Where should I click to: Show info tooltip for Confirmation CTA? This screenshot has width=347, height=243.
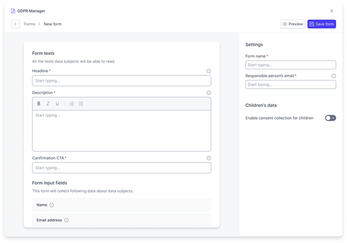coord(209,158)
